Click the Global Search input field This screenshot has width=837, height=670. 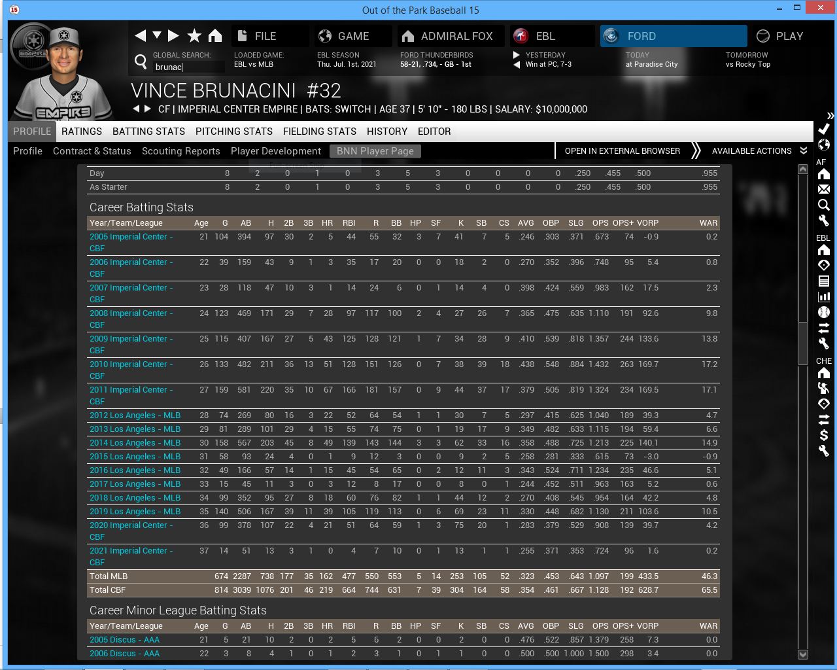pos(188,67)
